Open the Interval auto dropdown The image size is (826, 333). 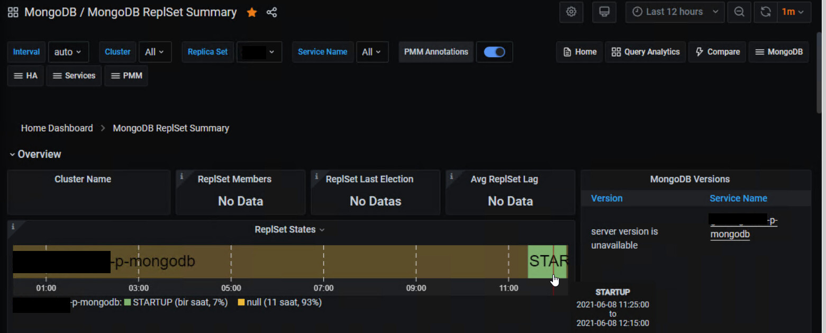(x=68, y=52)
